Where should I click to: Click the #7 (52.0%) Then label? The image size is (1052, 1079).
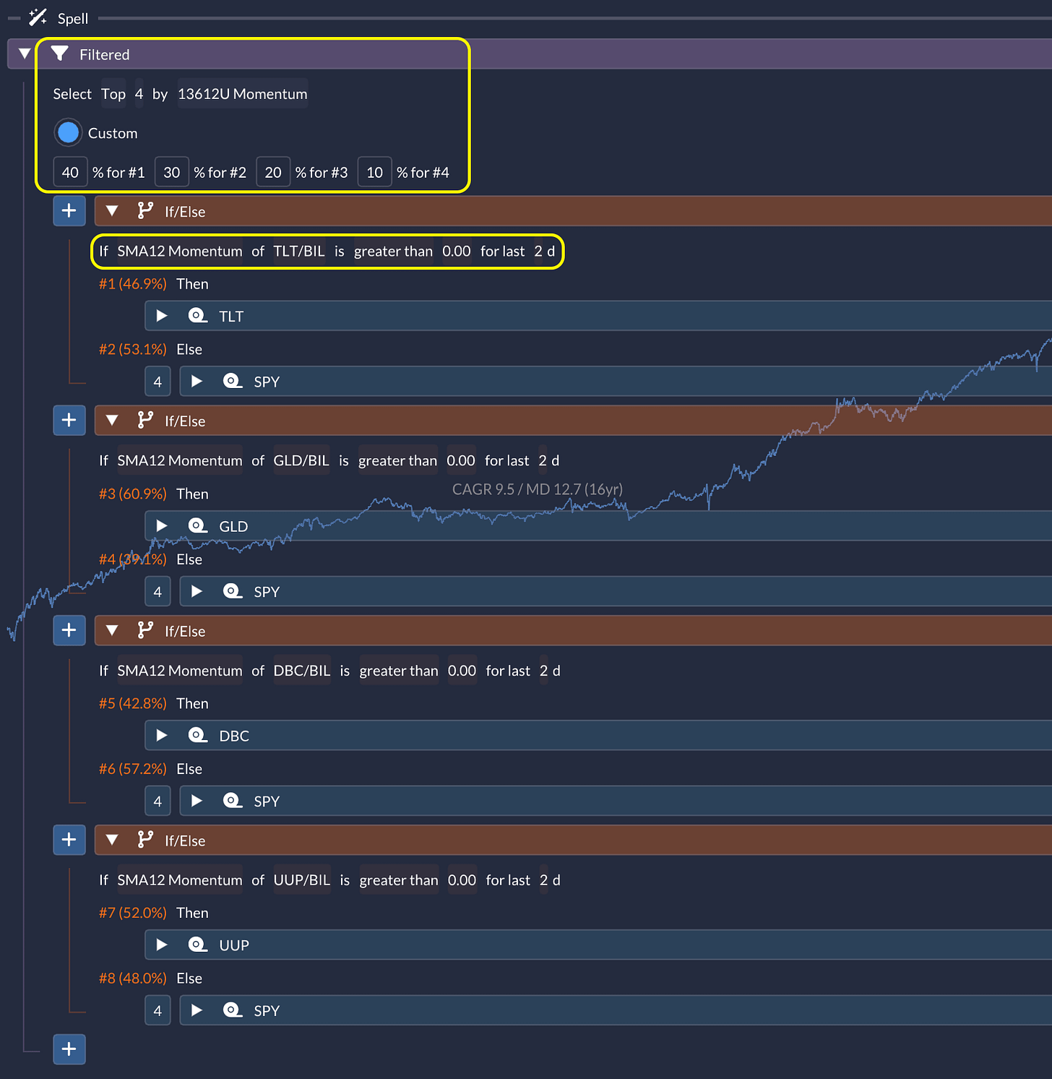[154, 913]
